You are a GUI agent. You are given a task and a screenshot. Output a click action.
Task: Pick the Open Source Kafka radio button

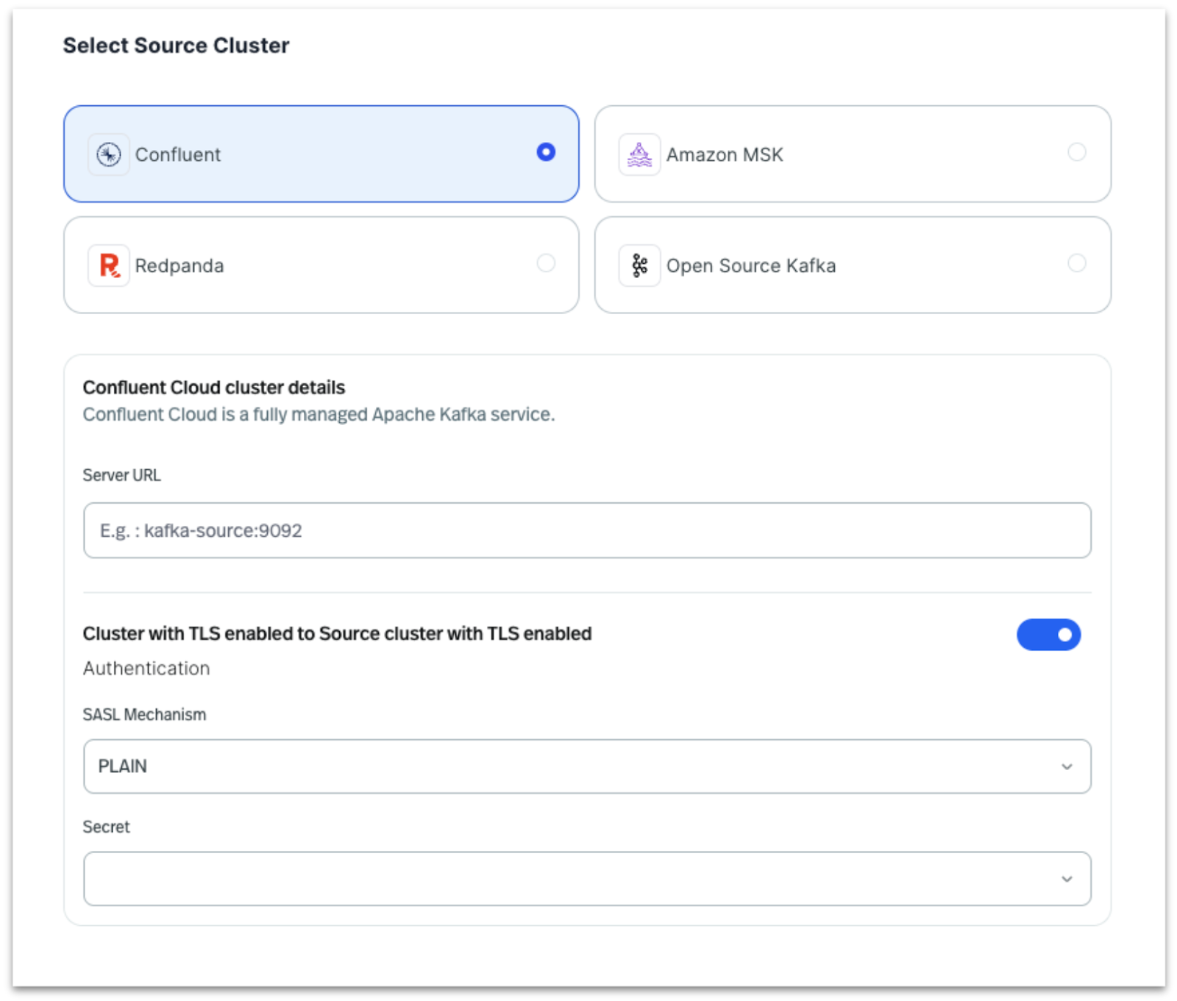tap(1076, 263)
